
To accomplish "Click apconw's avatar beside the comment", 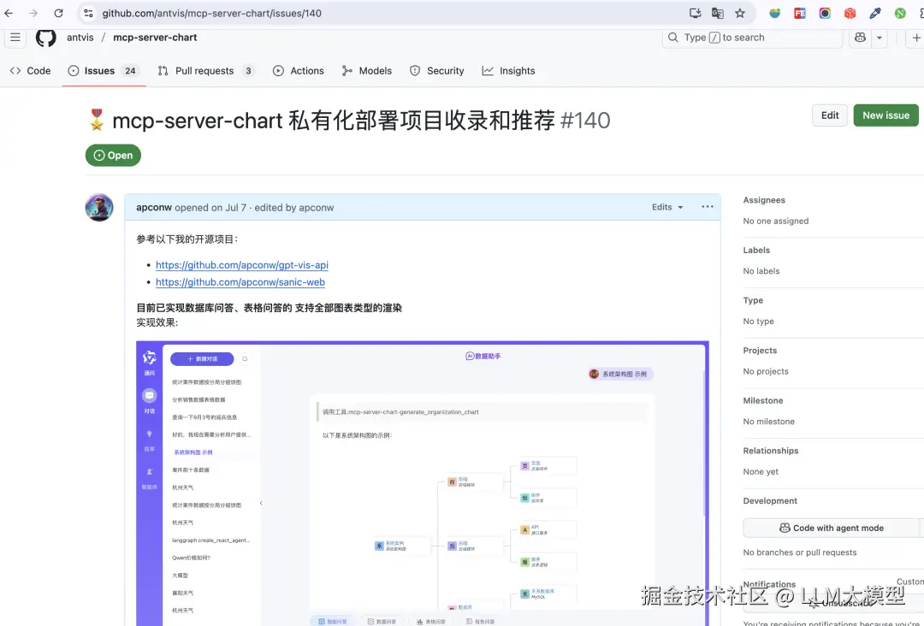I will click(x=99, y=207).
